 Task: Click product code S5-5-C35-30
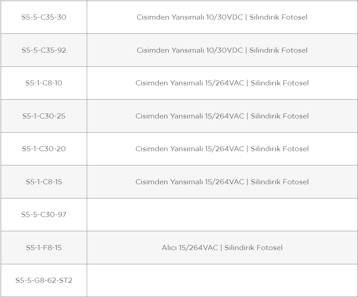(44, 17)
